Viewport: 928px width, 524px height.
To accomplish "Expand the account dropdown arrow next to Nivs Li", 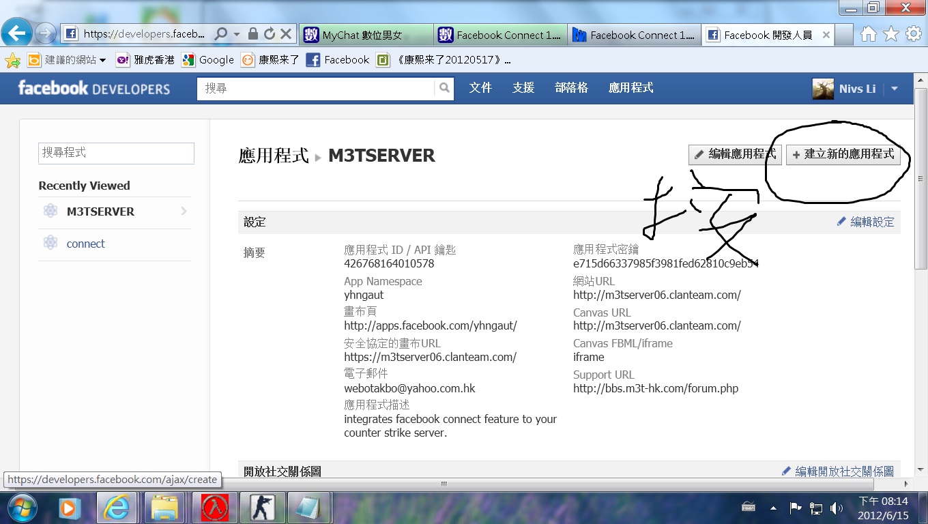I will (x=895, y=89).
